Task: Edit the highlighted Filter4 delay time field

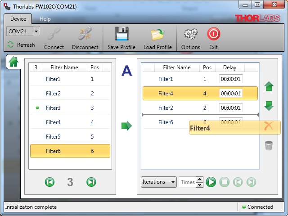Action: [231, 93]
